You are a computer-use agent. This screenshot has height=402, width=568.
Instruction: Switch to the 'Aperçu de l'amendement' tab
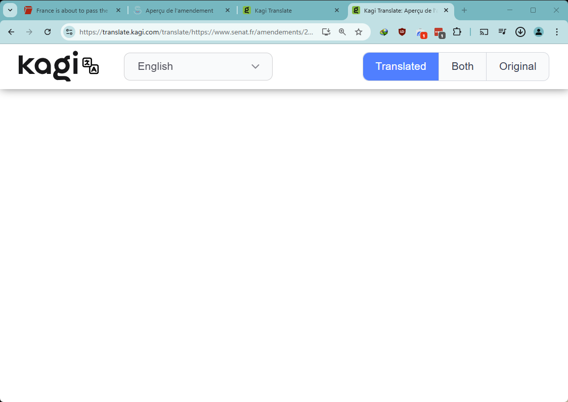tap(179, 10)
